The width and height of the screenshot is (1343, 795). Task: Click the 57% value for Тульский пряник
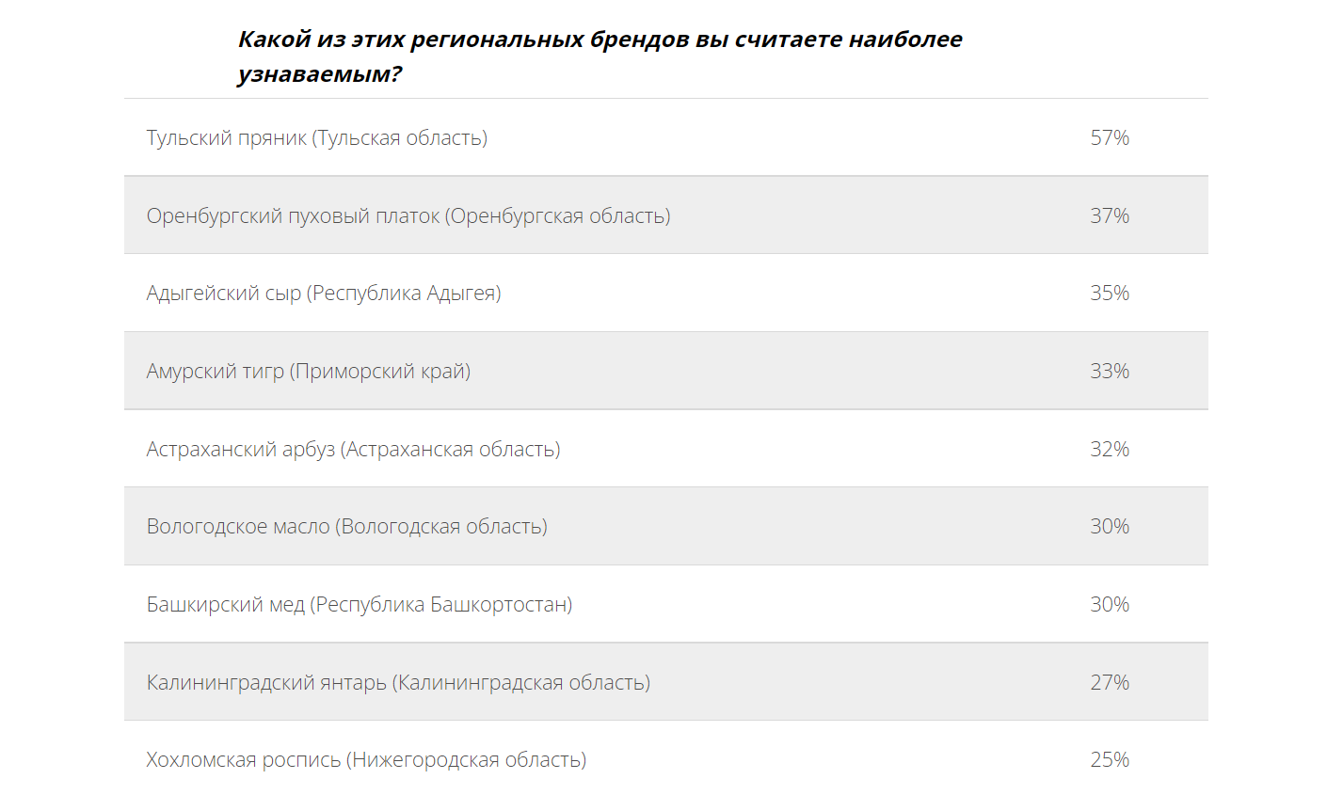pyautogui.click(x=1109, y=138)
